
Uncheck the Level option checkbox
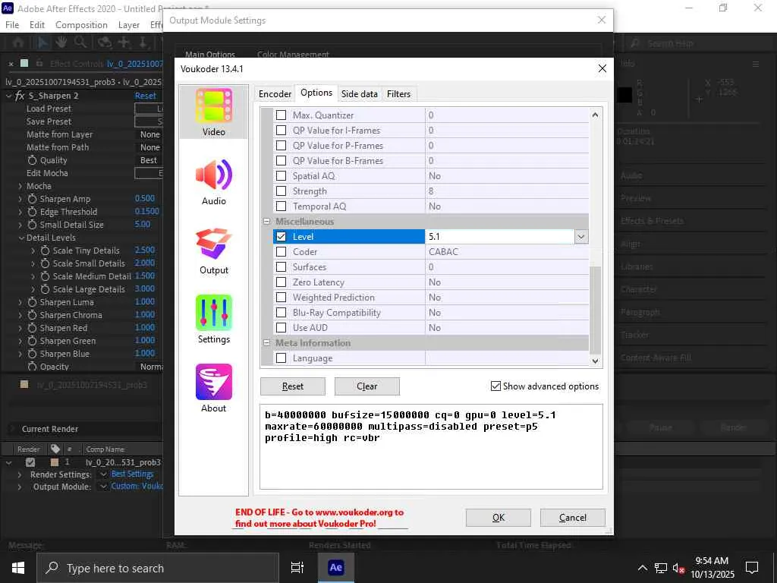click(x=281, y=237)
